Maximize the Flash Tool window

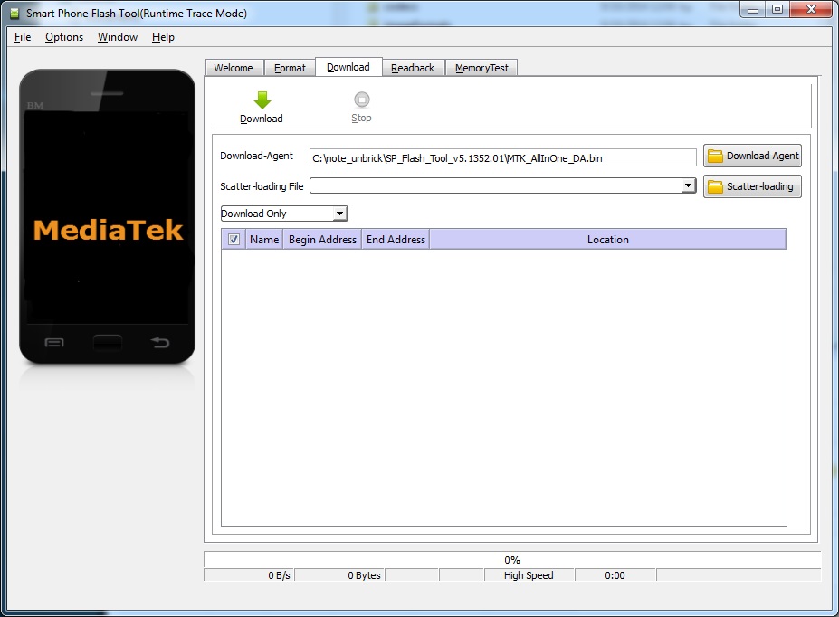click(777, 10)
